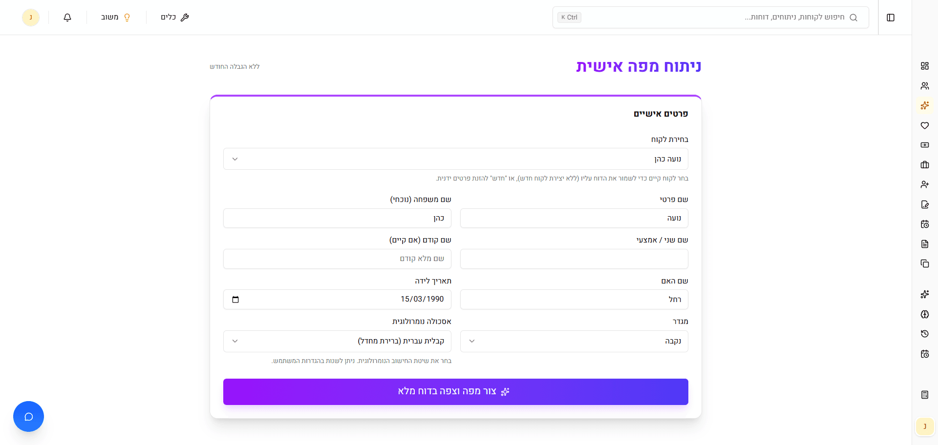Open the floating chat bubble
Screen dimensions: 938x445
tap(28, 416)
